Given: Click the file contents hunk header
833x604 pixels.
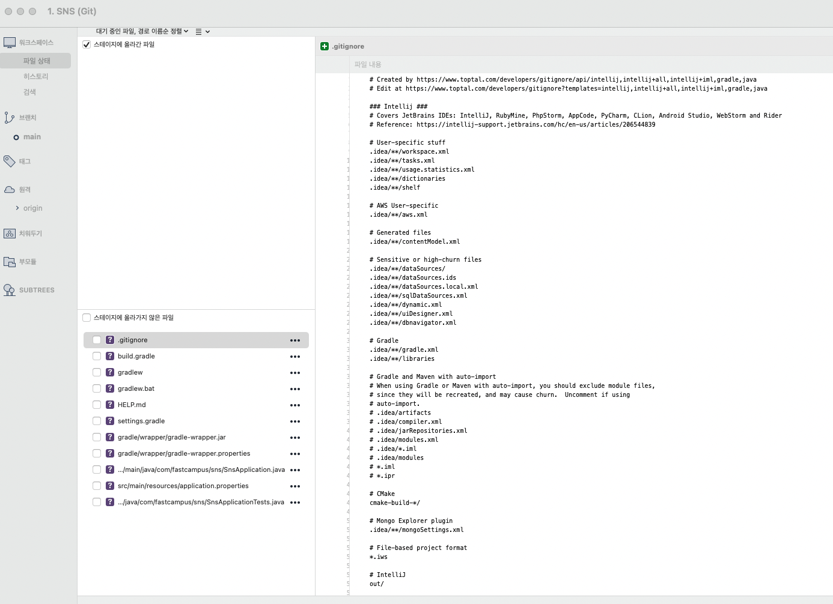Looking at the screenshot, I should point(368,64).
